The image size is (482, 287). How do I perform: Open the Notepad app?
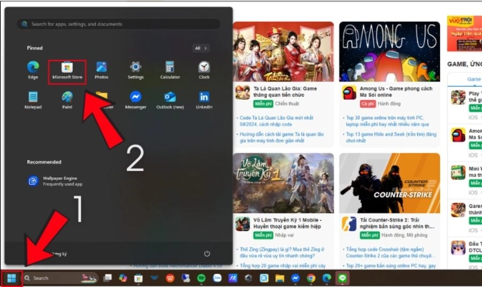33,101
